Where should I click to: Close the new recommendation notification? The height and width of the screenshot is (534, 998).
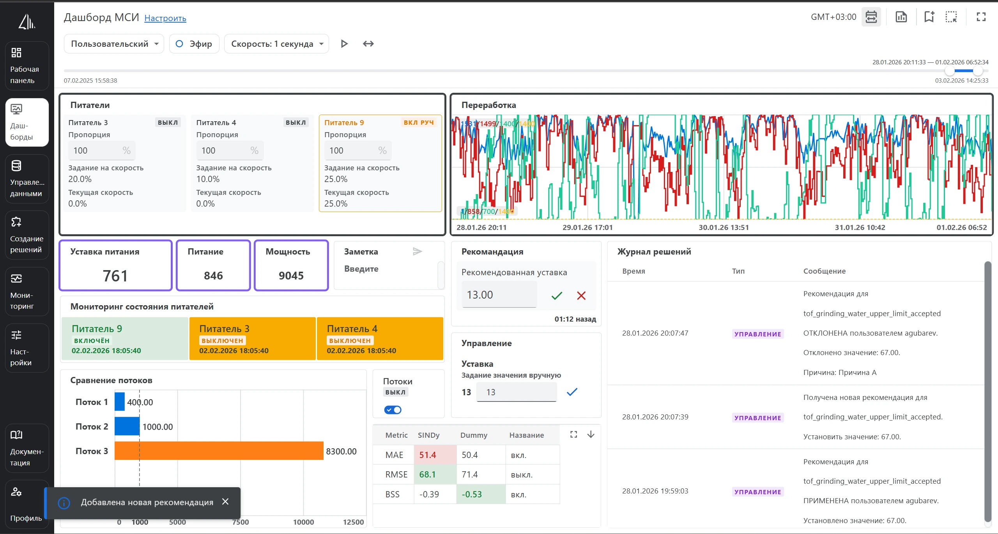tap(225, 502)
